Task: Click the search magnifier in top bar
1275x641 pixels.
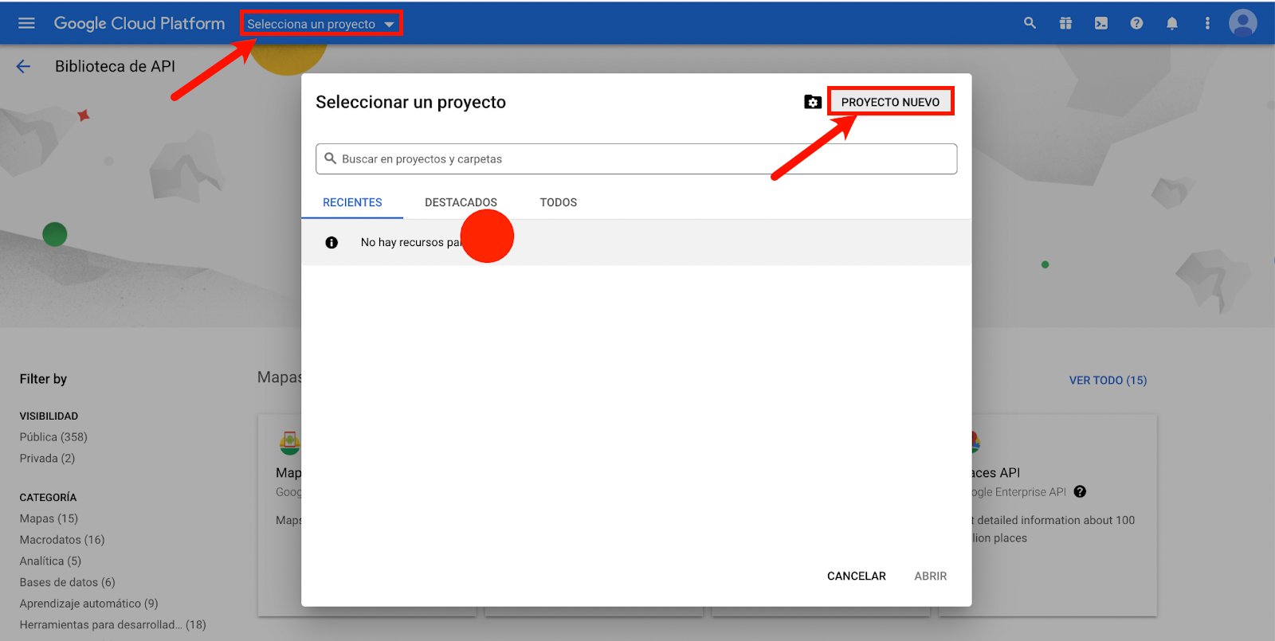Action: coord(1030,23)
